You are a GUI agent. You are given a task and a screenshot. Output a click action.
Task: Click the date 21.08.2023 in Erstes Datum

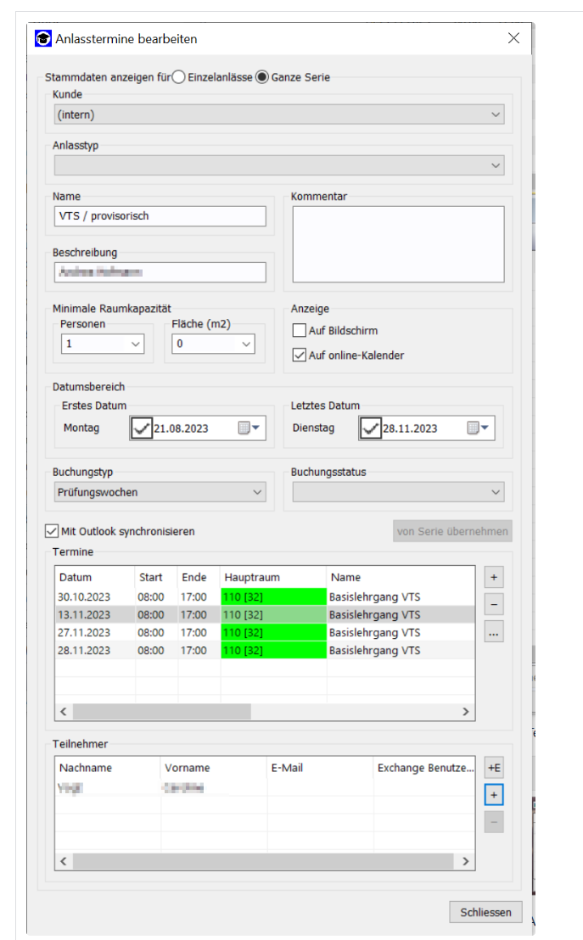(181, 428)
